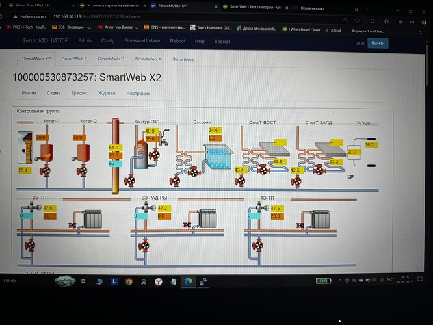Click the address bar URL field
Screen dimensions: 433x325
177,17
